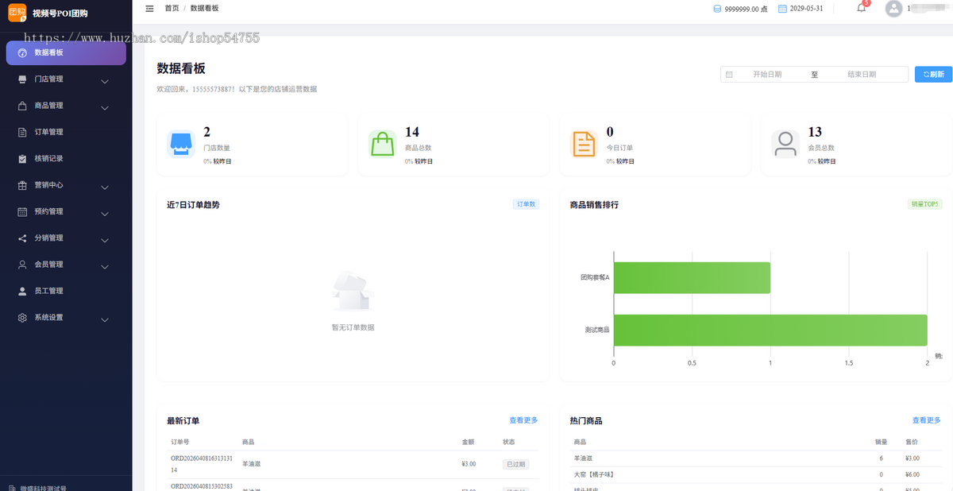Open 查看更多 in the 最新订单 panel
Viewport: 953px width, 491px height.
tap(523, 420)
